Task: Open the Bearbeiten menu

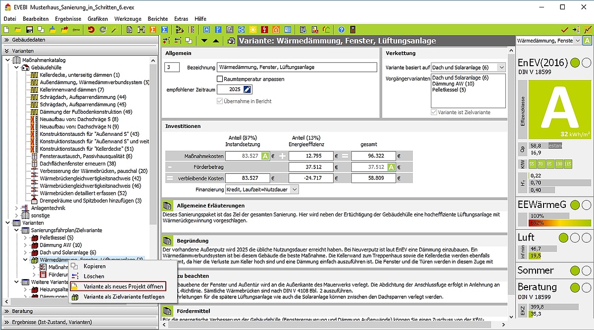Action: point(36,19)
